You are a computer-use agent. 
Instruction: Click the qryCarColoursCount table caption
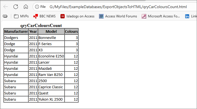coord(41,25)
